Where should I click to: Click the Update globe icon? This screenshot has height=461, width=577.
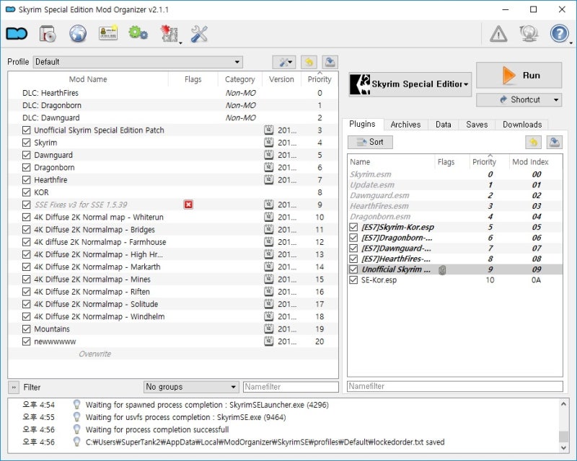tap(529, 34)
